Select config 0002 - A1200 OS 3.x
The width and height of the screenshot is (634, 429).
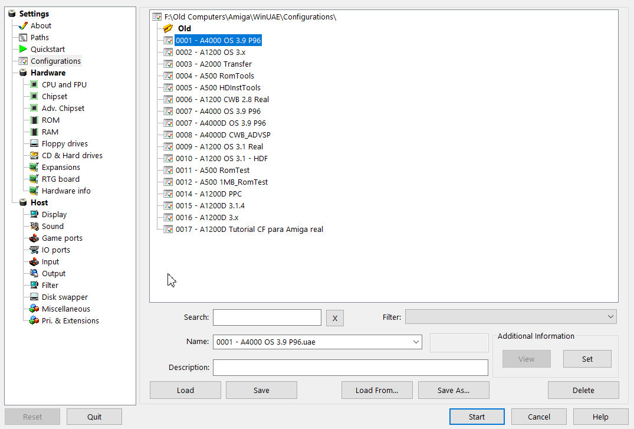[211, 52]
